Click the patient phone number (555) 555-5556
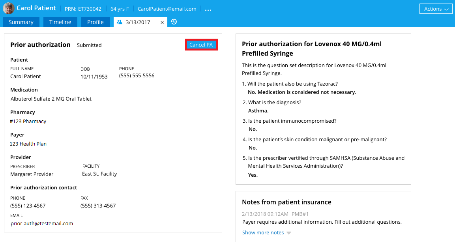The width and height of the screenshot is (455, 245). pyautogui.click(x=137, y=75)
